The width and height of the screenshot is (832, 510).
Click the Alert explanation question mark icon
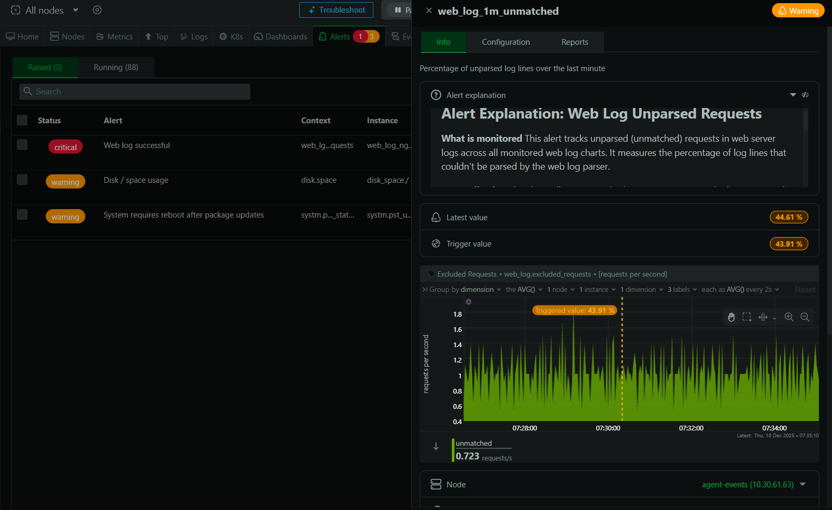click(436, 95)
